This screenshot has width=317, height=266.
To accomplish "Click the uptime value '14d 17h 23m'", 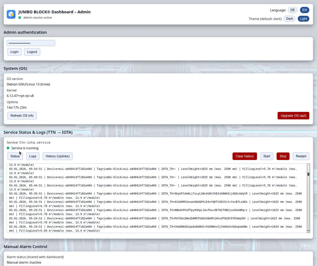I will click(17, 108).
